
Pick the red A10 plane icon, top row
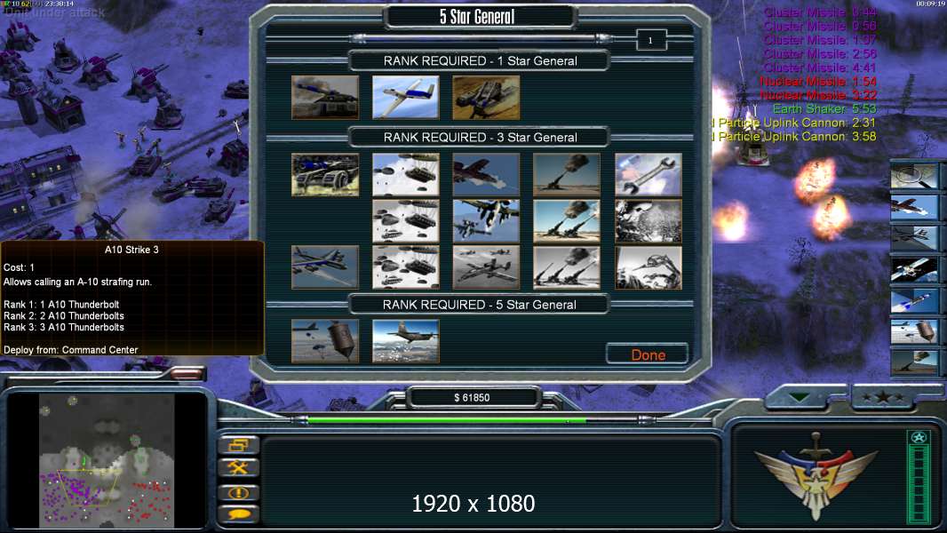[x=486, y=174]
